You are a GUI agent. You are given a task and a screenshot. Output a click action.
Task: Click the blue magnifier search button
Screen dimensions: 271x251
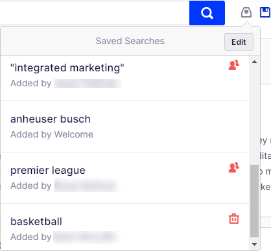tap(207, 13)
